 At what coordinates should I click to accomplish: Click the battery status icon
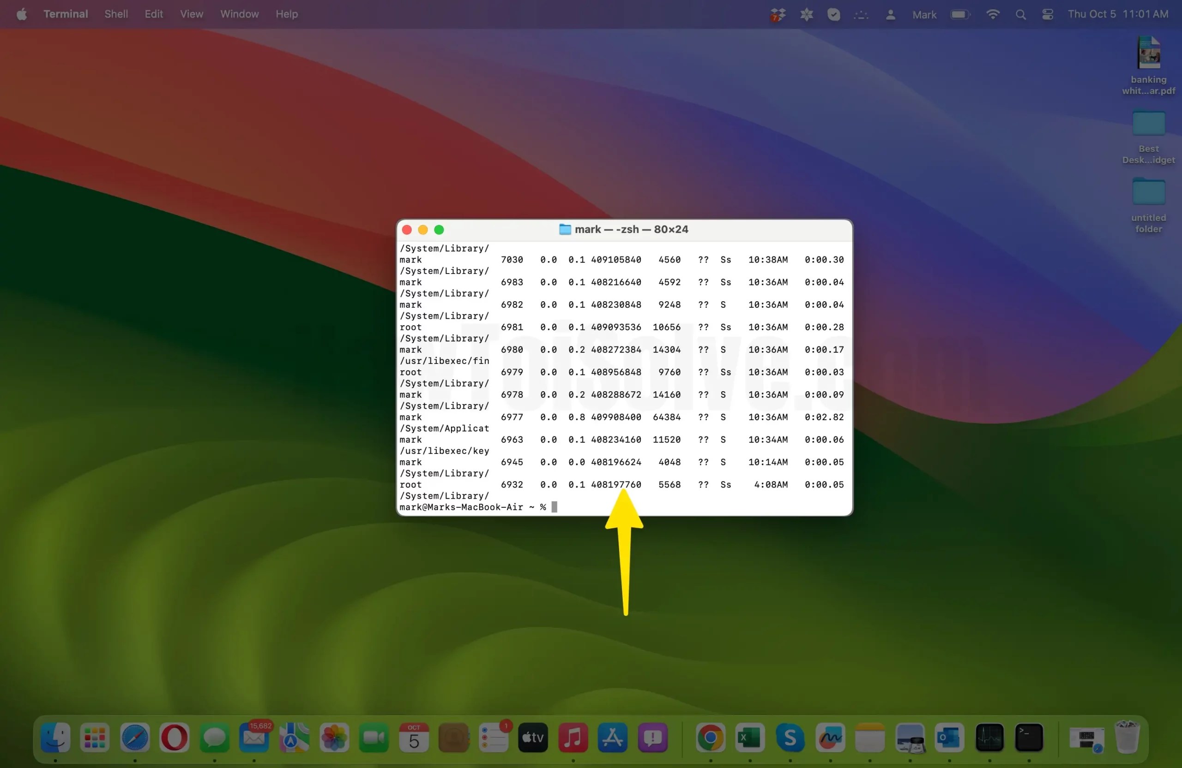coord(959,14)
